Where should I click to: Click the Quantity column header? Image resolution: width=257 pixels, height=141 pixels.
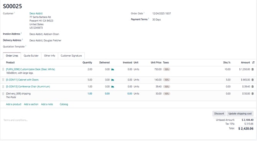tap(87, 62)
